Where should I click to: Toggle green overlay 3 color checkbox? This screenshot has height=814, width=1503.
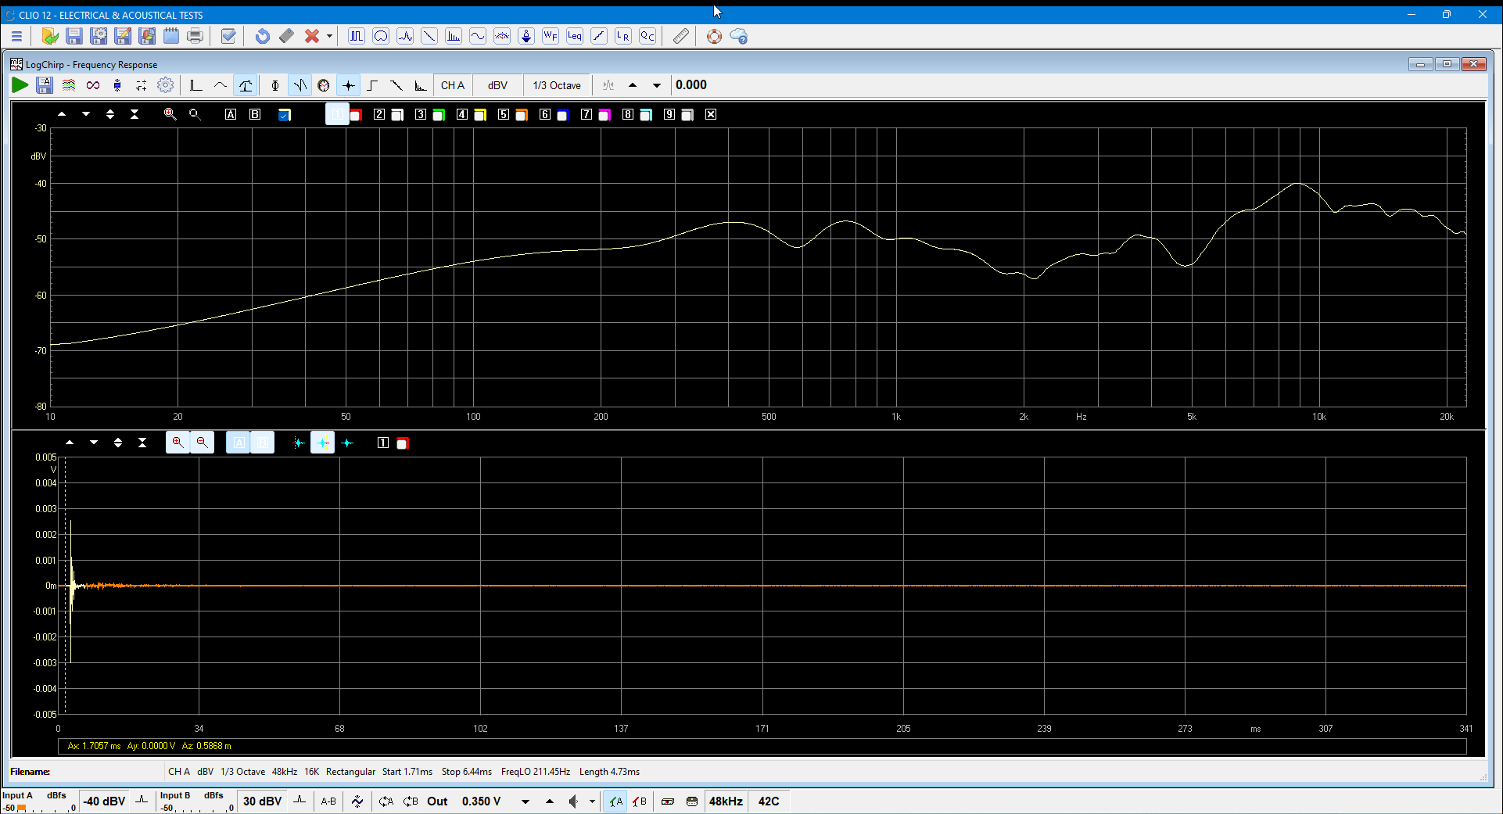pos(439,115)
